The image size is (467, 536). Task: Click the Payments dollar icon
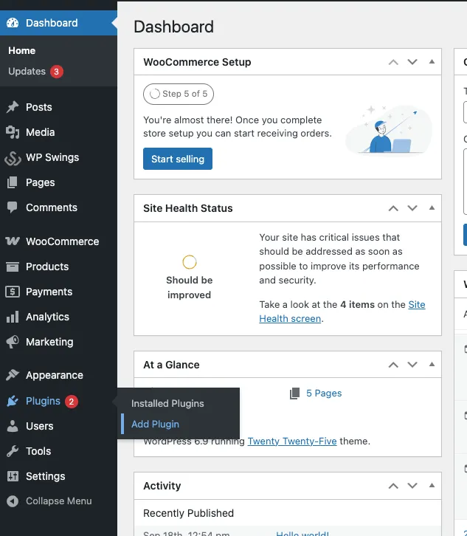(x=13, y=292)
